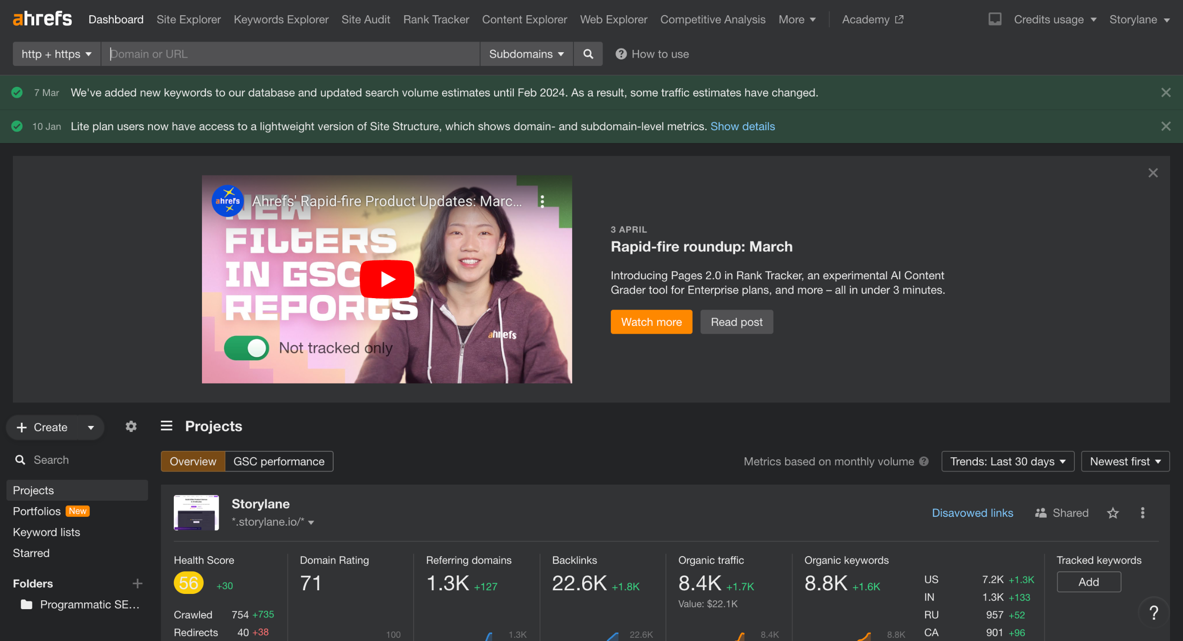The image size is (1183, 641).
Task: Dismiss the 7 Mar keywords database notice
Action: coord(1165,92)
